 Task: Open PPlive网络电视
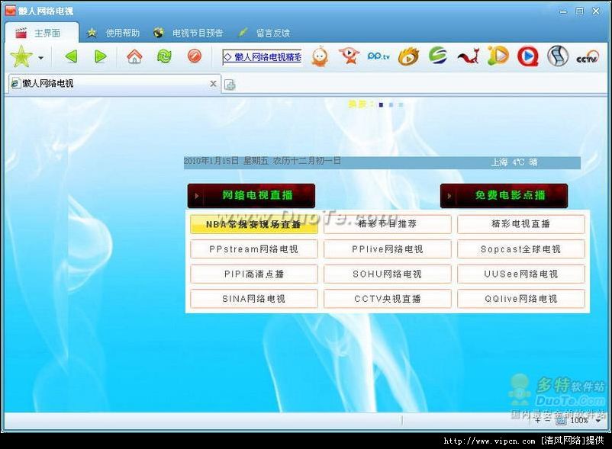point(388,249)
